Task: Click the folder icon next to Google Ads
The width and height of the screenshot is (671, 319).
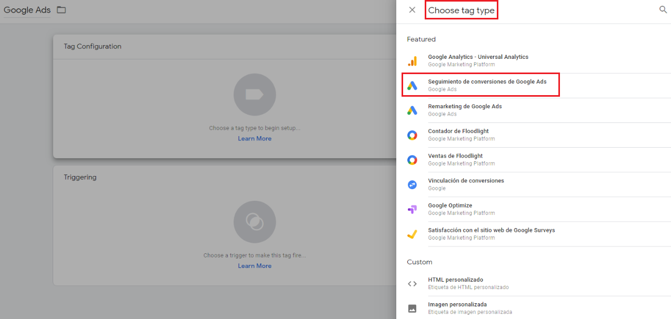Action: pos(62,10)
